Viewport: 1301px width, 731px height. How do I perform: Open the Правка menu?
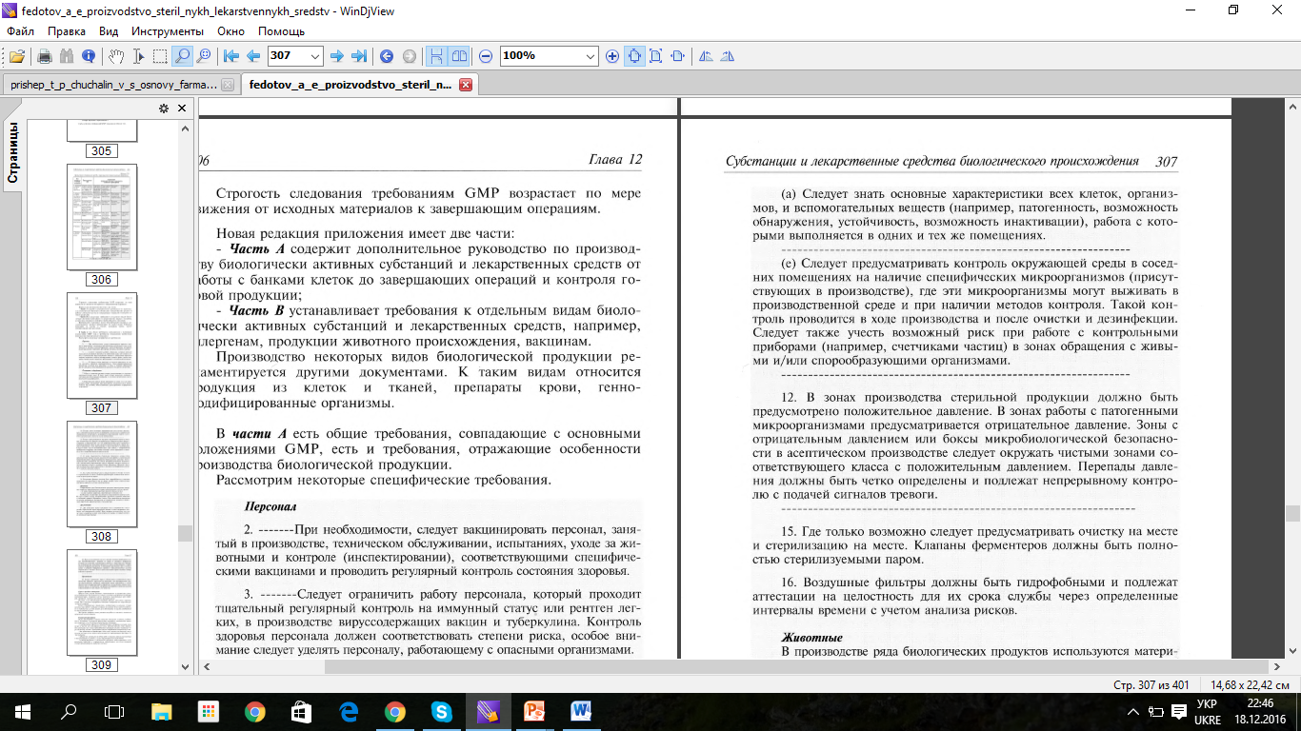[x=67, y=31]
